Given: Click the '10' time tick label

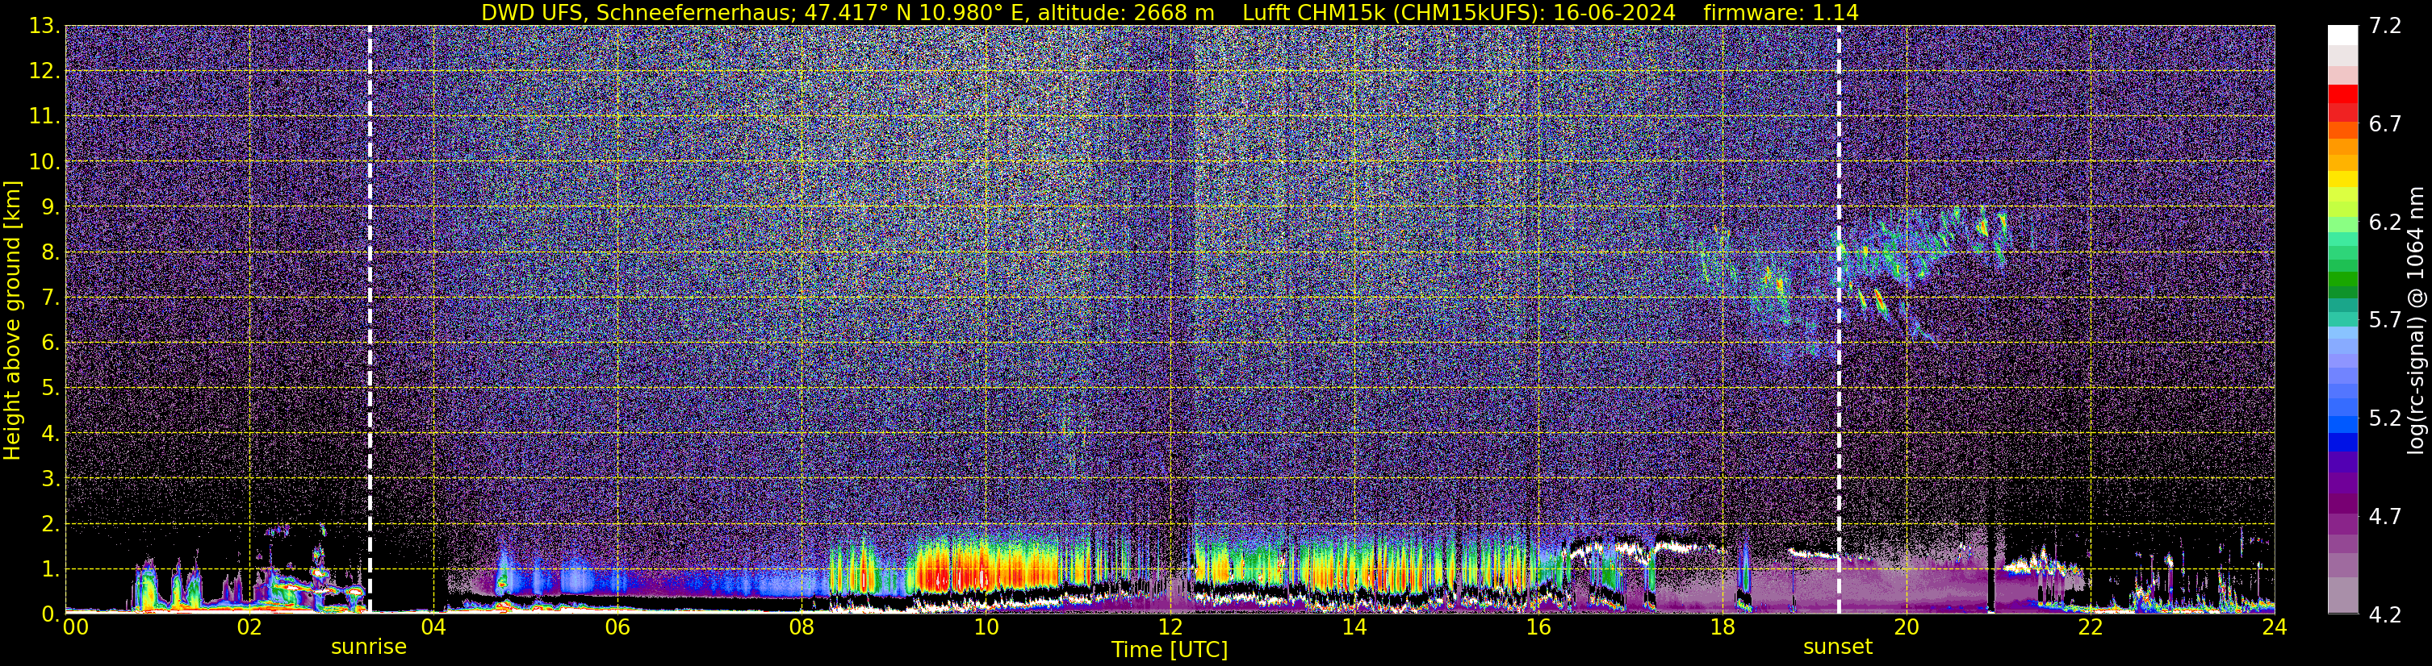Looking at the screenshot, I should pyautogui.click(x=985, y=627).
